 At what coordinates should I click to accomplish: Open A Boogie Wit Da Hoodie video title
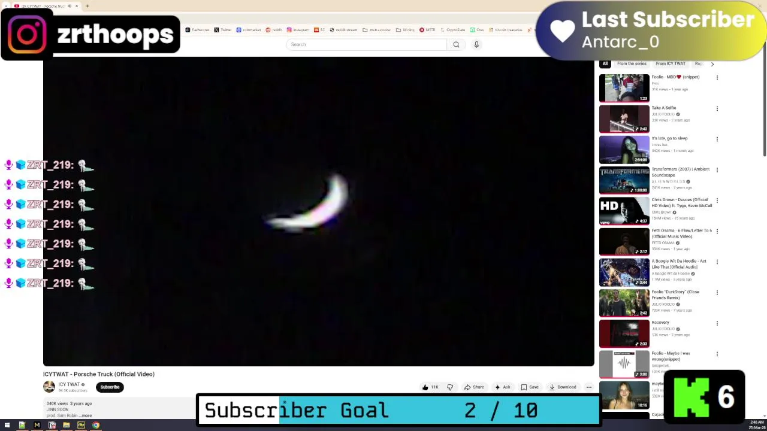pos(679,263)
